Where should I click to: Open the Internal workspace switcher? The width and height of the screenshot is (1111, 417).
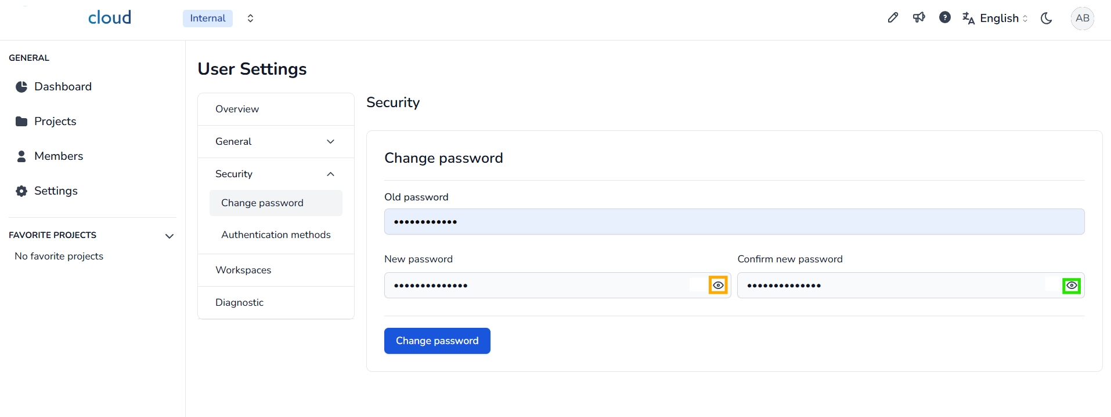pos(250,19)
